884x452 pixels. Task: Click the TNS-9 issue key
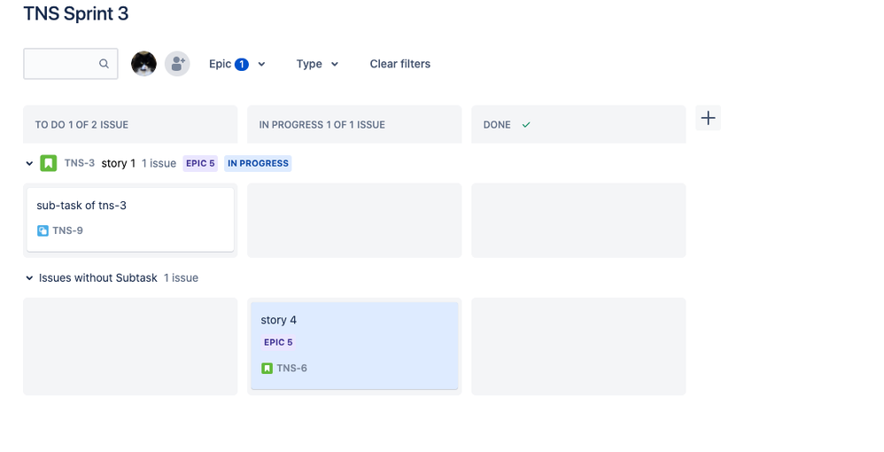pos(67,230)
